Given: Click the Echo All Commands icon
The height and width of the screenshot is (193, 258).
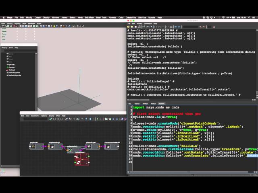Looking at the screenshot, I should [x=168, y=27].
